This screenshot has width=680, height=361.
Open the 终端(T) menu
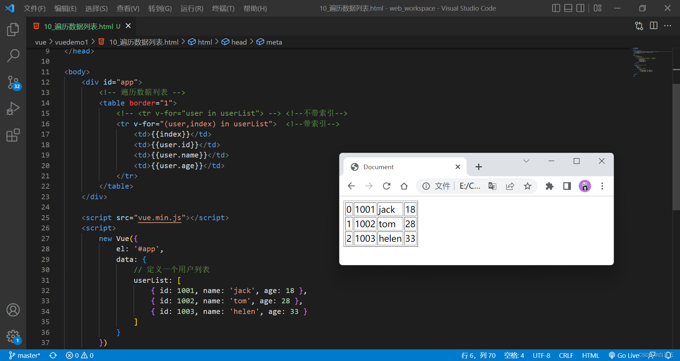(x=223, y=8)
